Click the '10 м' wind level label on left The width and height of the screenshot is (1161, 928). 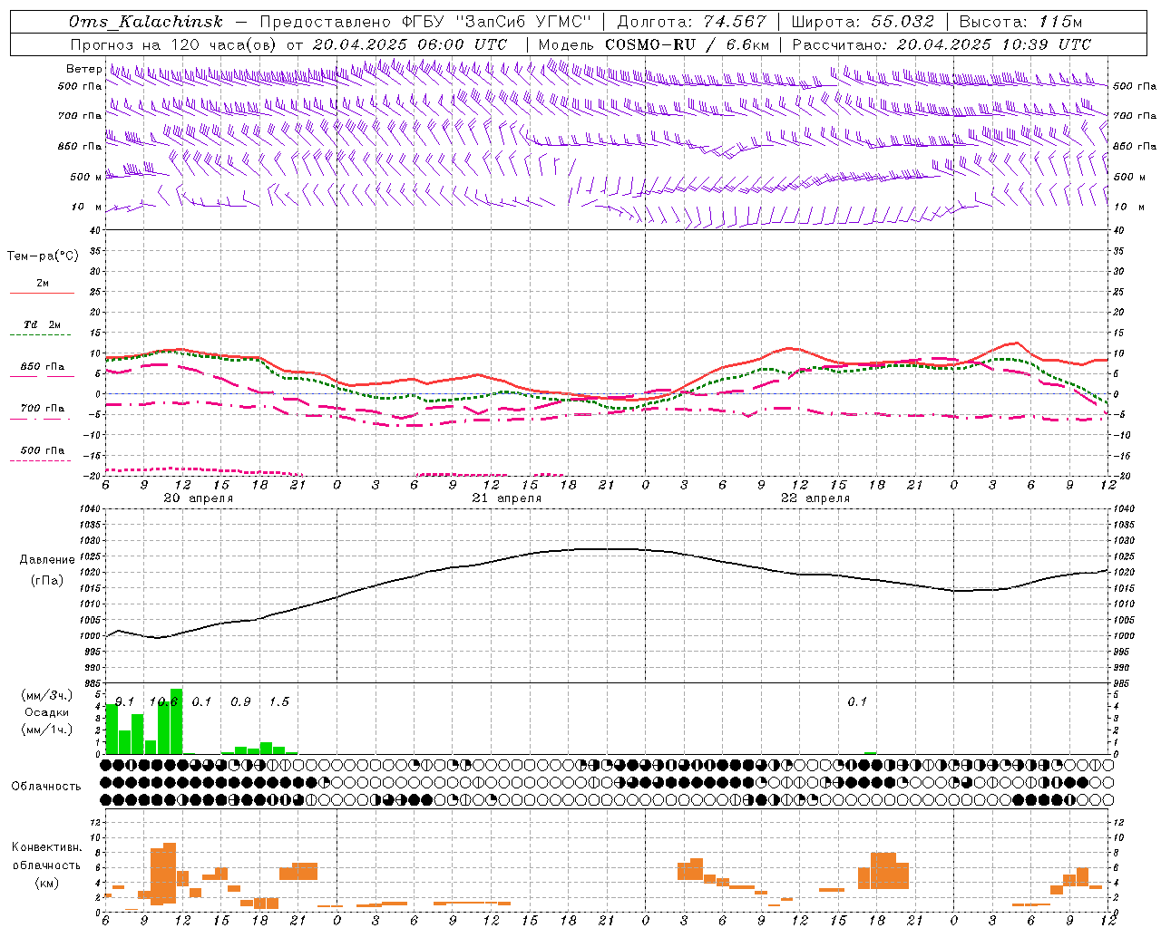click(85, 207)
